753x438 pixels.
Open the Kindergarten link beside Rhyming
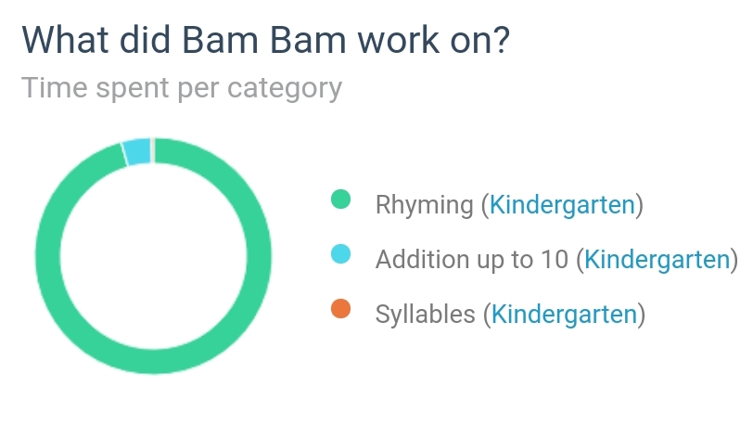pos(563,204)
